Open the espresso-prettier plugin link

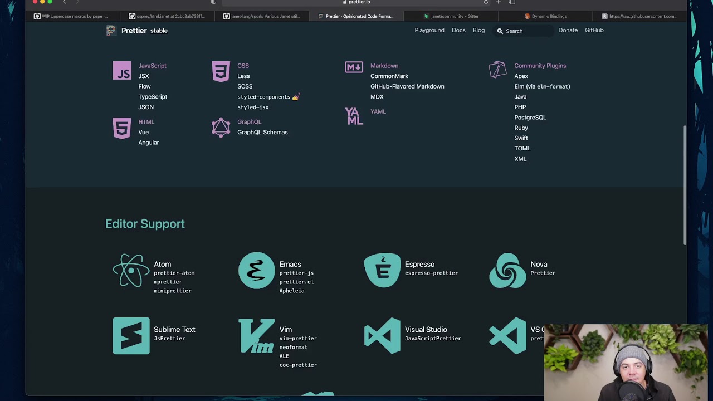431,273
